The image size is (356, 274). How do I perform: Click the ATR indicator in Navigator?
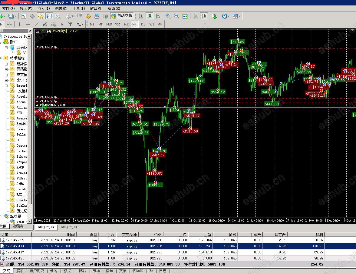pos(19,113)
